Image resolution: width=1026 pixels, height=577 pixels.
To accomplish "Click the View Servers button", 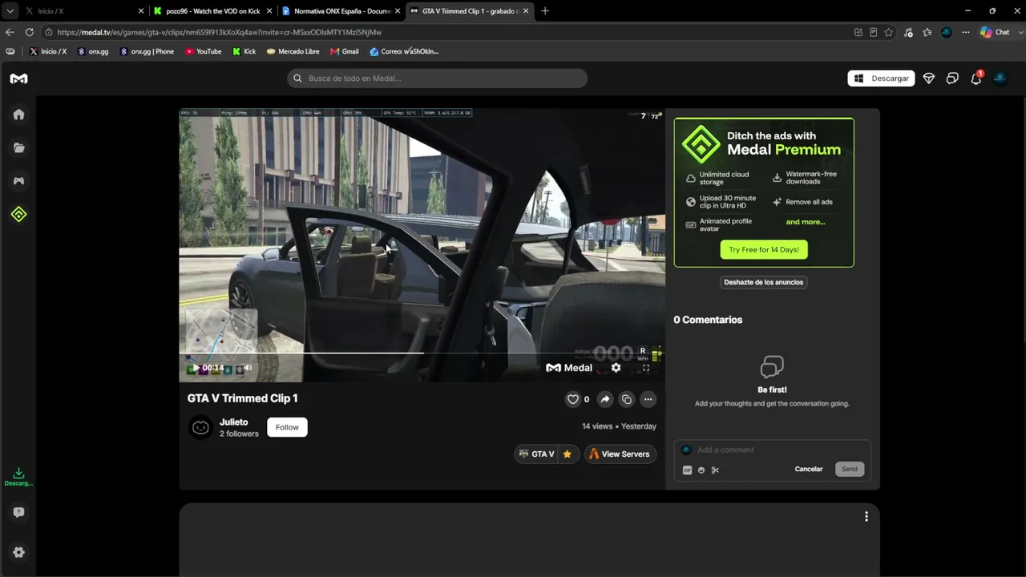I will point(620,454).
